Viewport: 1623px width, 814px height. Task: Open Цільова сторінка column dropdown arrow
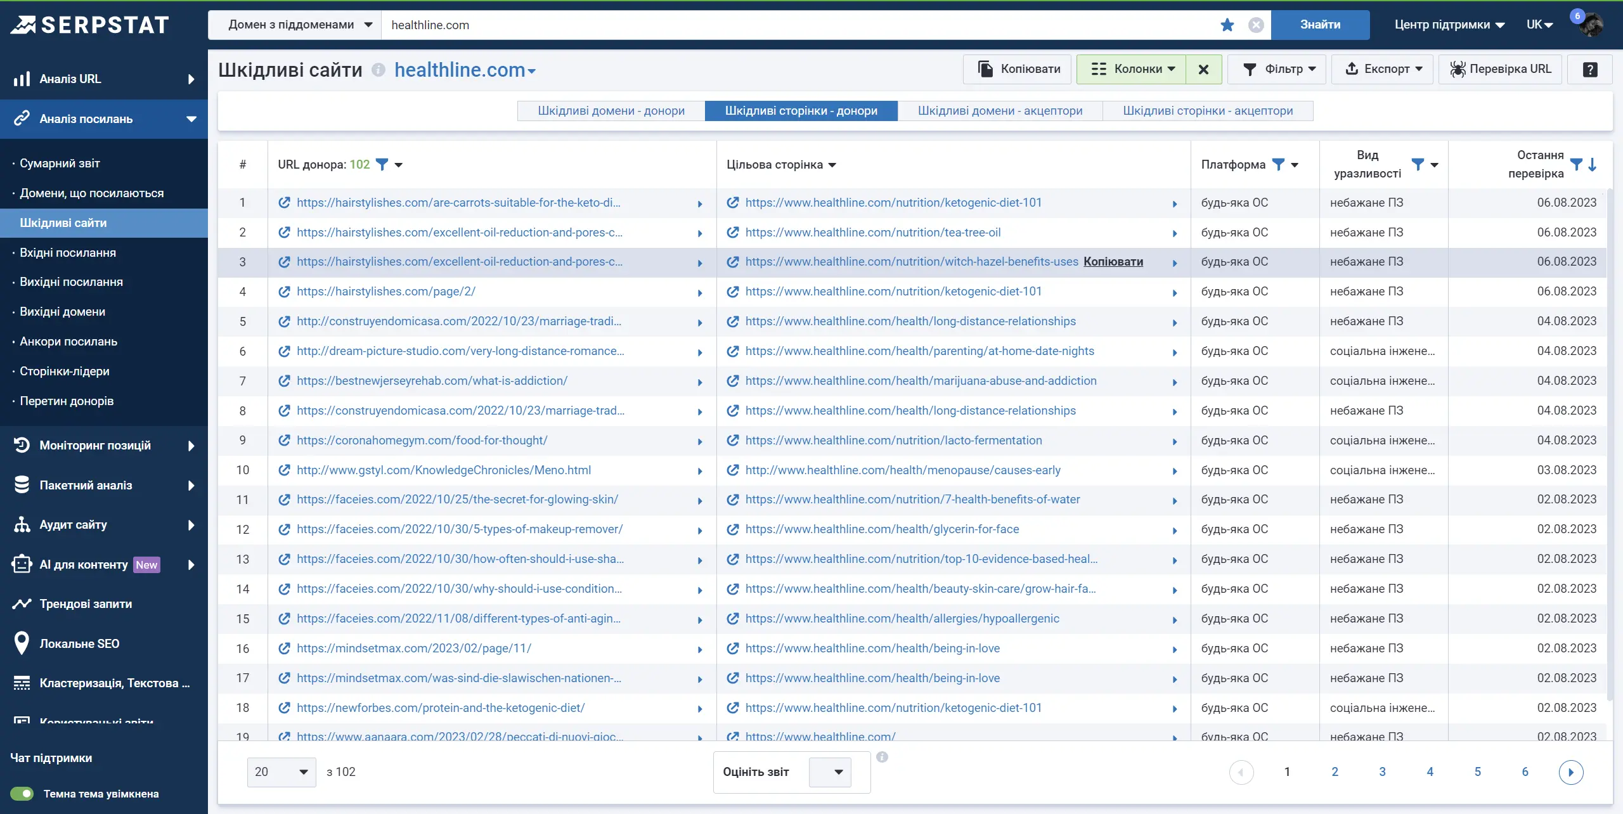point(832,165)
